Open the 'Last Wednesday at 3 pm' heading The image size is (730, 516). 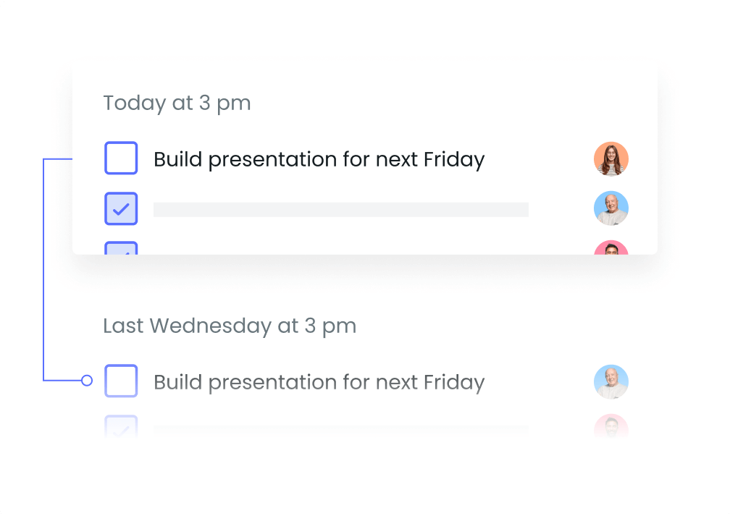click(230, 326)
